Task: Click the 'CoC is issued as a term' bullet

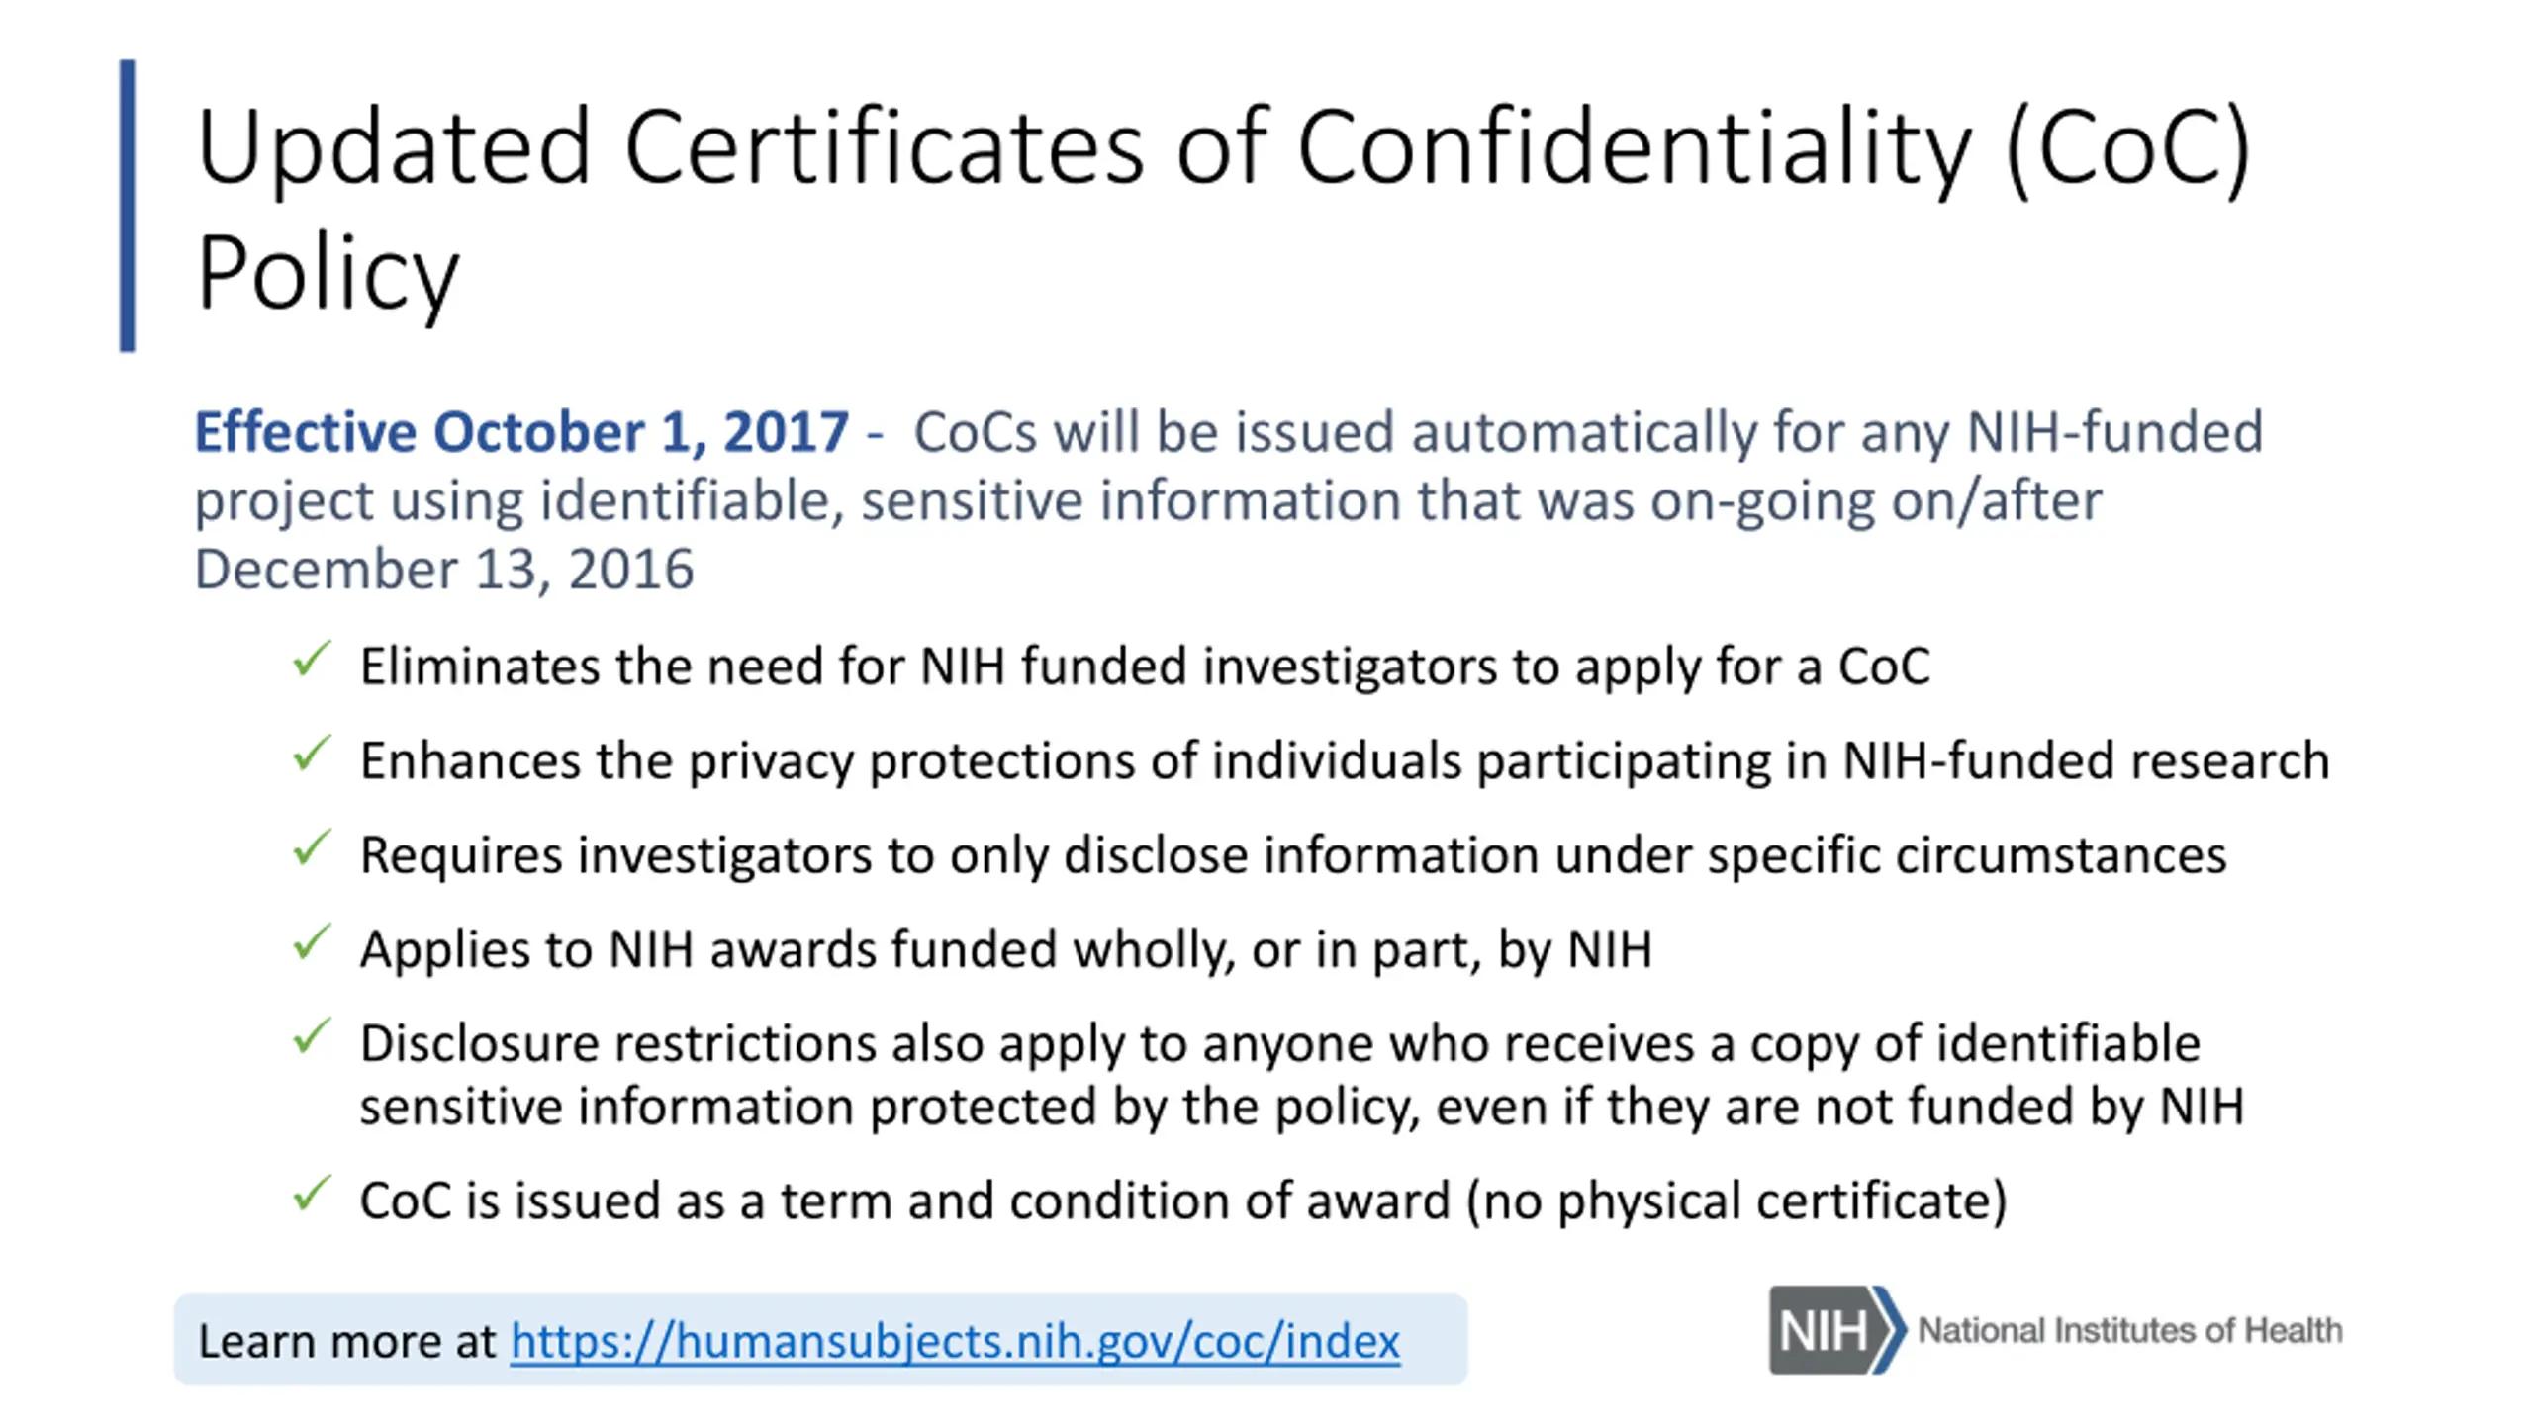Action: pyautogui.click(x=1183, y=1201)
